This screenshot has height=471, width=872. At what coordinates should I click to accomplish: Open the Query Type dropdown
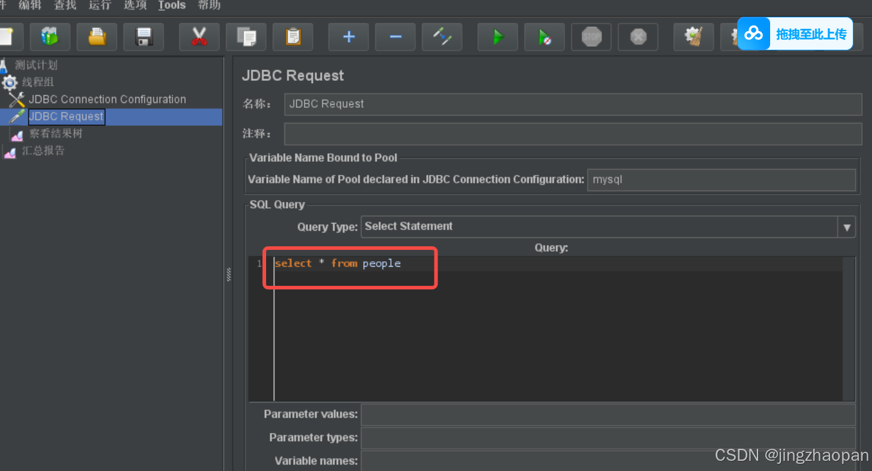tap(847, 227)
